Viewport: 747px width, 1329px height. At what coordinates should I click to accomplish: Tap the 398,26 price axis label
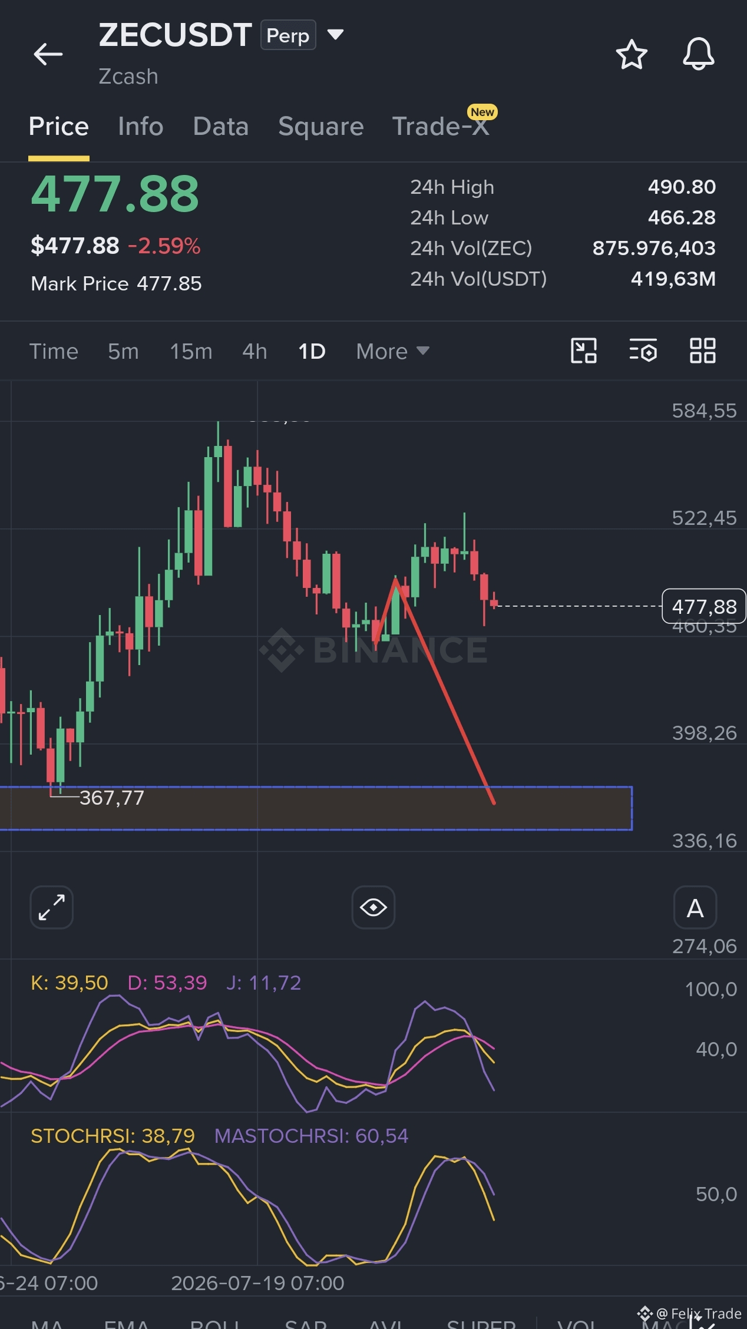(704, 733)
